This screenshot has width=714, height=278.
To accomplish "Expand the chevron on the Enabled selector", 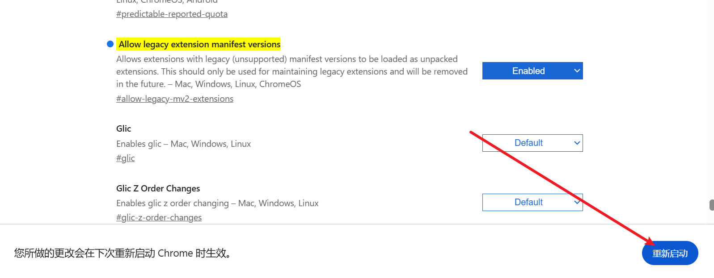I will [x=577, y=71].
